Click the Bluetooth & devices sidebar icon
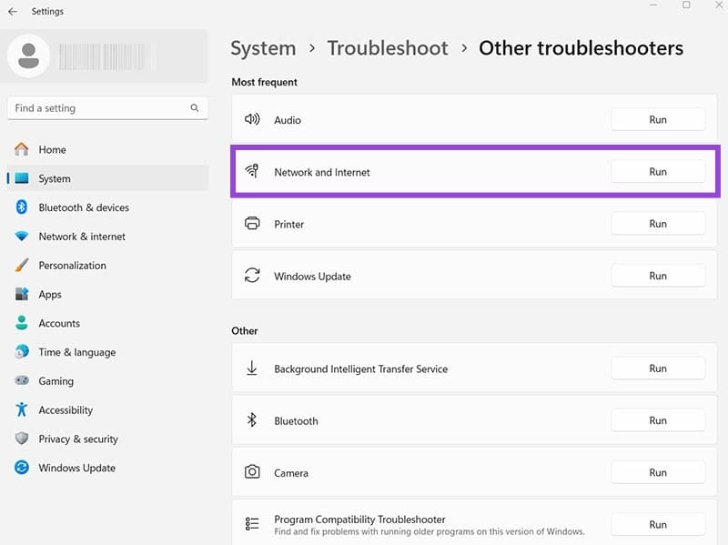The image size is (728, 545). [21, 207]
